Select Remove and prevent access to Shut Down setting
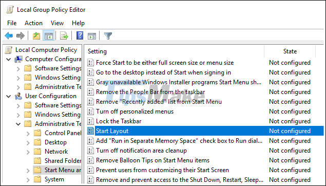This screenshot has width=326, height=186. [x=179, y=180]
